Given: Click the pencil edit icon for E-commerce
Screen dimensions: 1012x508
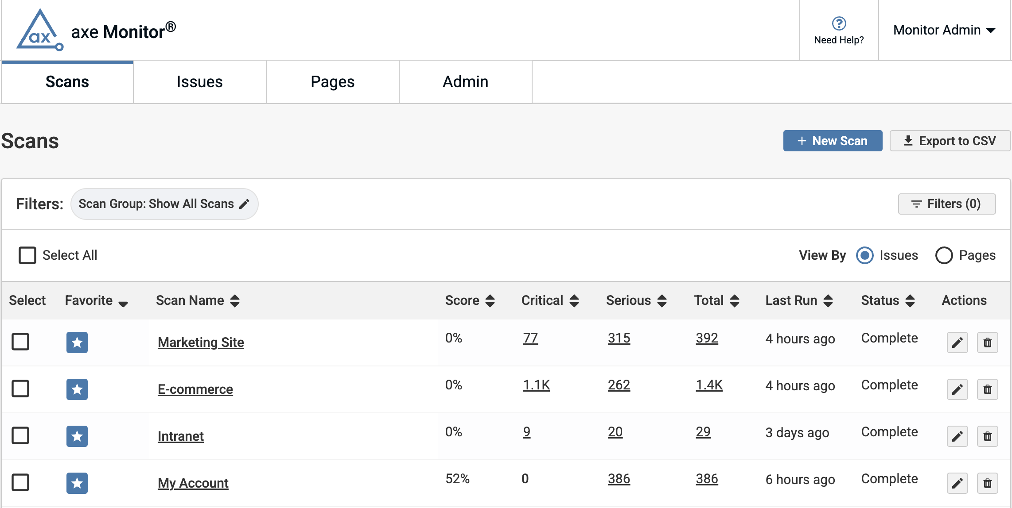Looking at the screenshot, I should [957, 389].
